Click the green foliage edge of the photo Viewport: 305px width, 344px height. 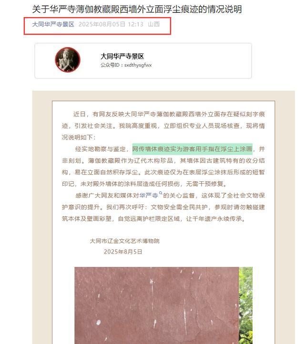[246, 305]
